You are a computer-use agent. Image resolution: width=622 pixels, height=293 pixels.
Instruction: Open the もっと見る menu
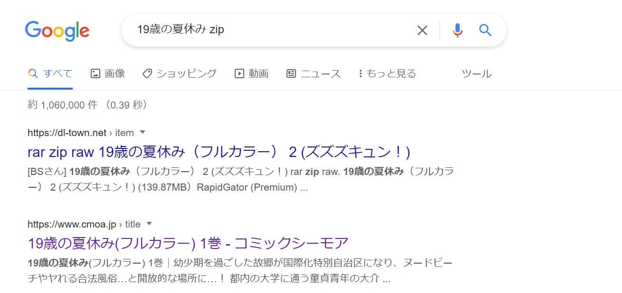point(387,73)
